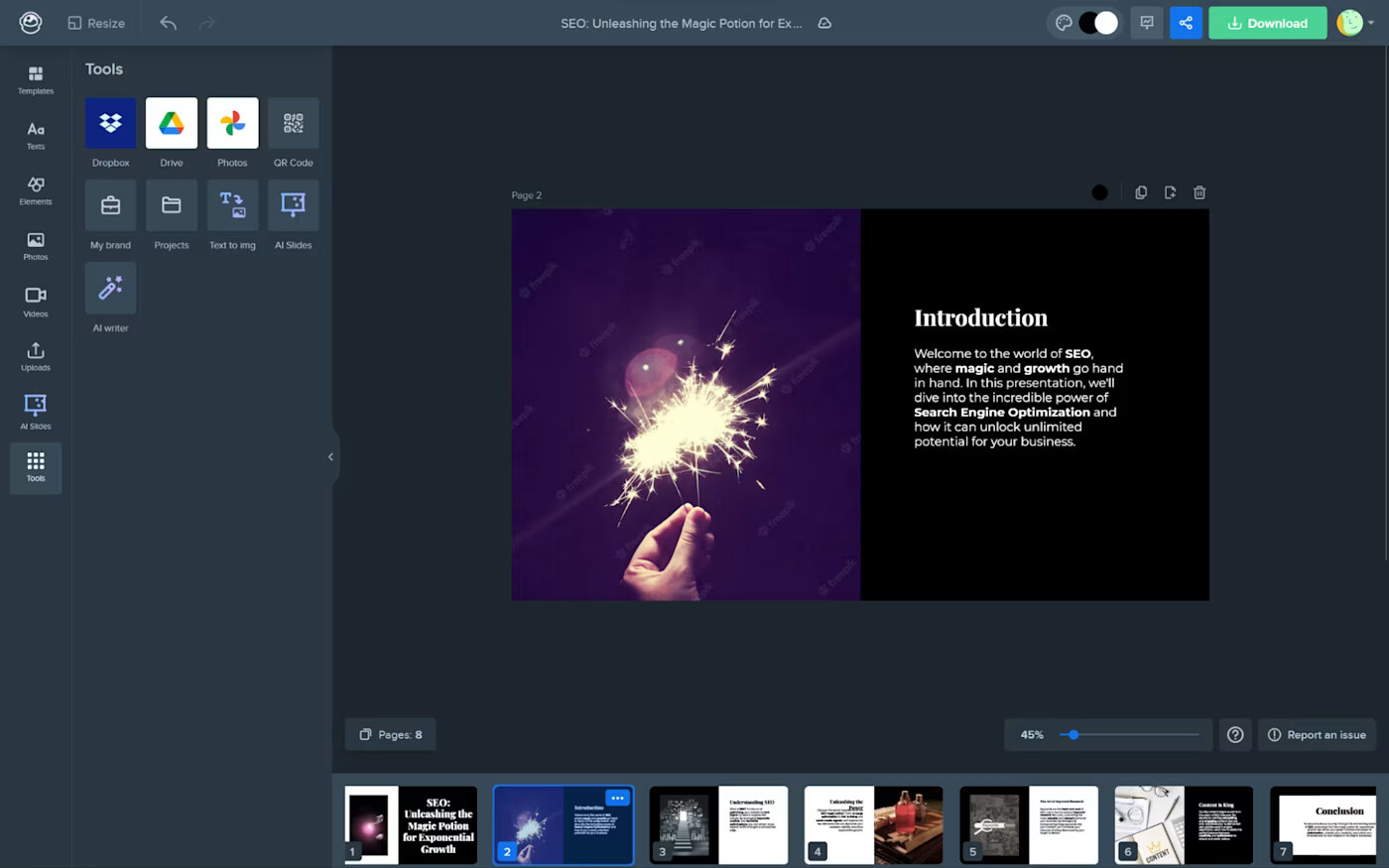Undo the last action
Screen dimensions: 1389x868
click(168, 23)
